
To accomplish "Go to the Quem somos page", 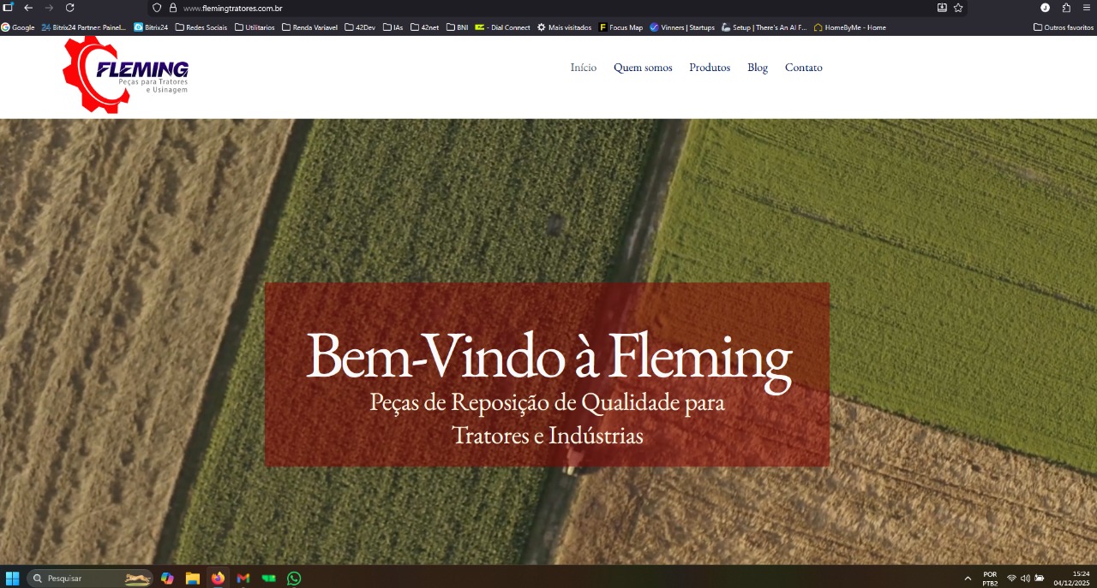I will (x=643, y=68).
